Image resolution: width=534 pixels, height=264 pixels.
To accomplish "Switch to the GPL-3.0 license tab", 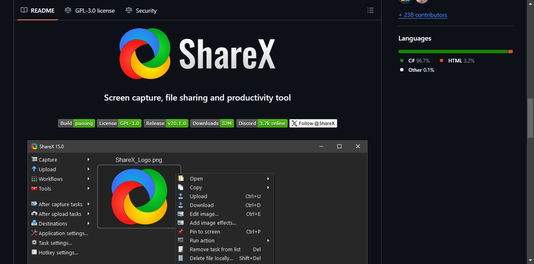I will 90,11.
